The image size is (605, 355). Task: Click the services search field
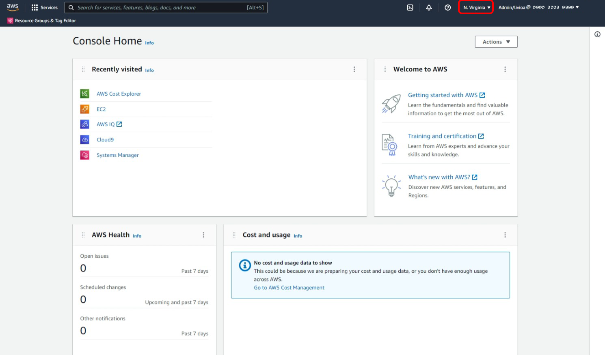[166, 8]
